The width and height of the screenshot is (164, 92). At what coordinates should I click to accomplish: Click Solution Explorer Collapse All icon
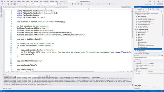(x=148, y=9)
